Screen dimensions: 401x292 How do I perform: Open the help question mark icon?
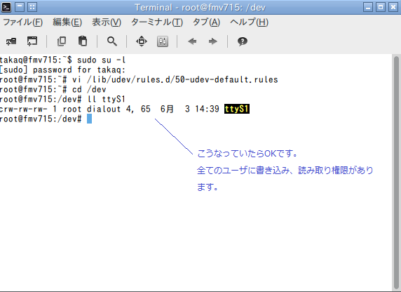[x=243, y=41]
